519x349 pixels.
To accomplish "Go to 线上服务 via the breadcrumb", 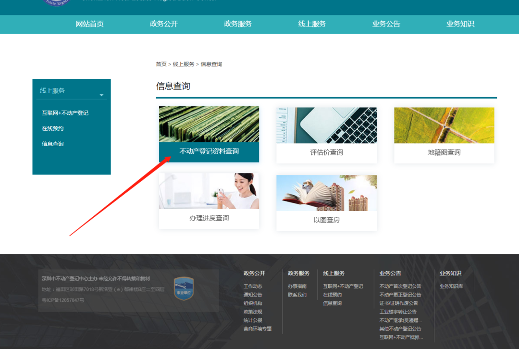I will [x=184, y=64].
